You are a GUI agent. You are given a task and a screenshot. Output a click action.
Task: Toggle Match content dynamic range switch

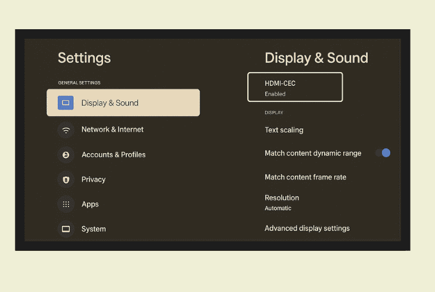pyautogui.click(x=383, y=153)
